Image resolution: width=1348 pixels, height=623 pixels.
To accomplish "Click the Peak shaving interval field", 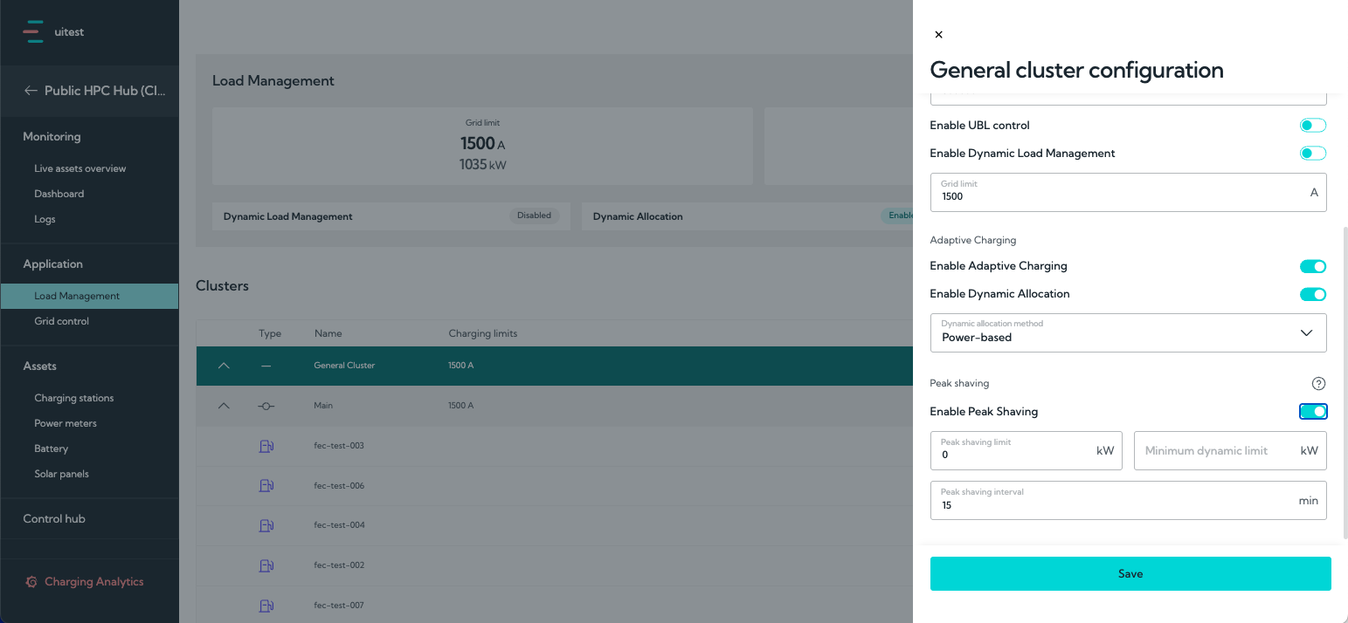I will point(1128,500).
